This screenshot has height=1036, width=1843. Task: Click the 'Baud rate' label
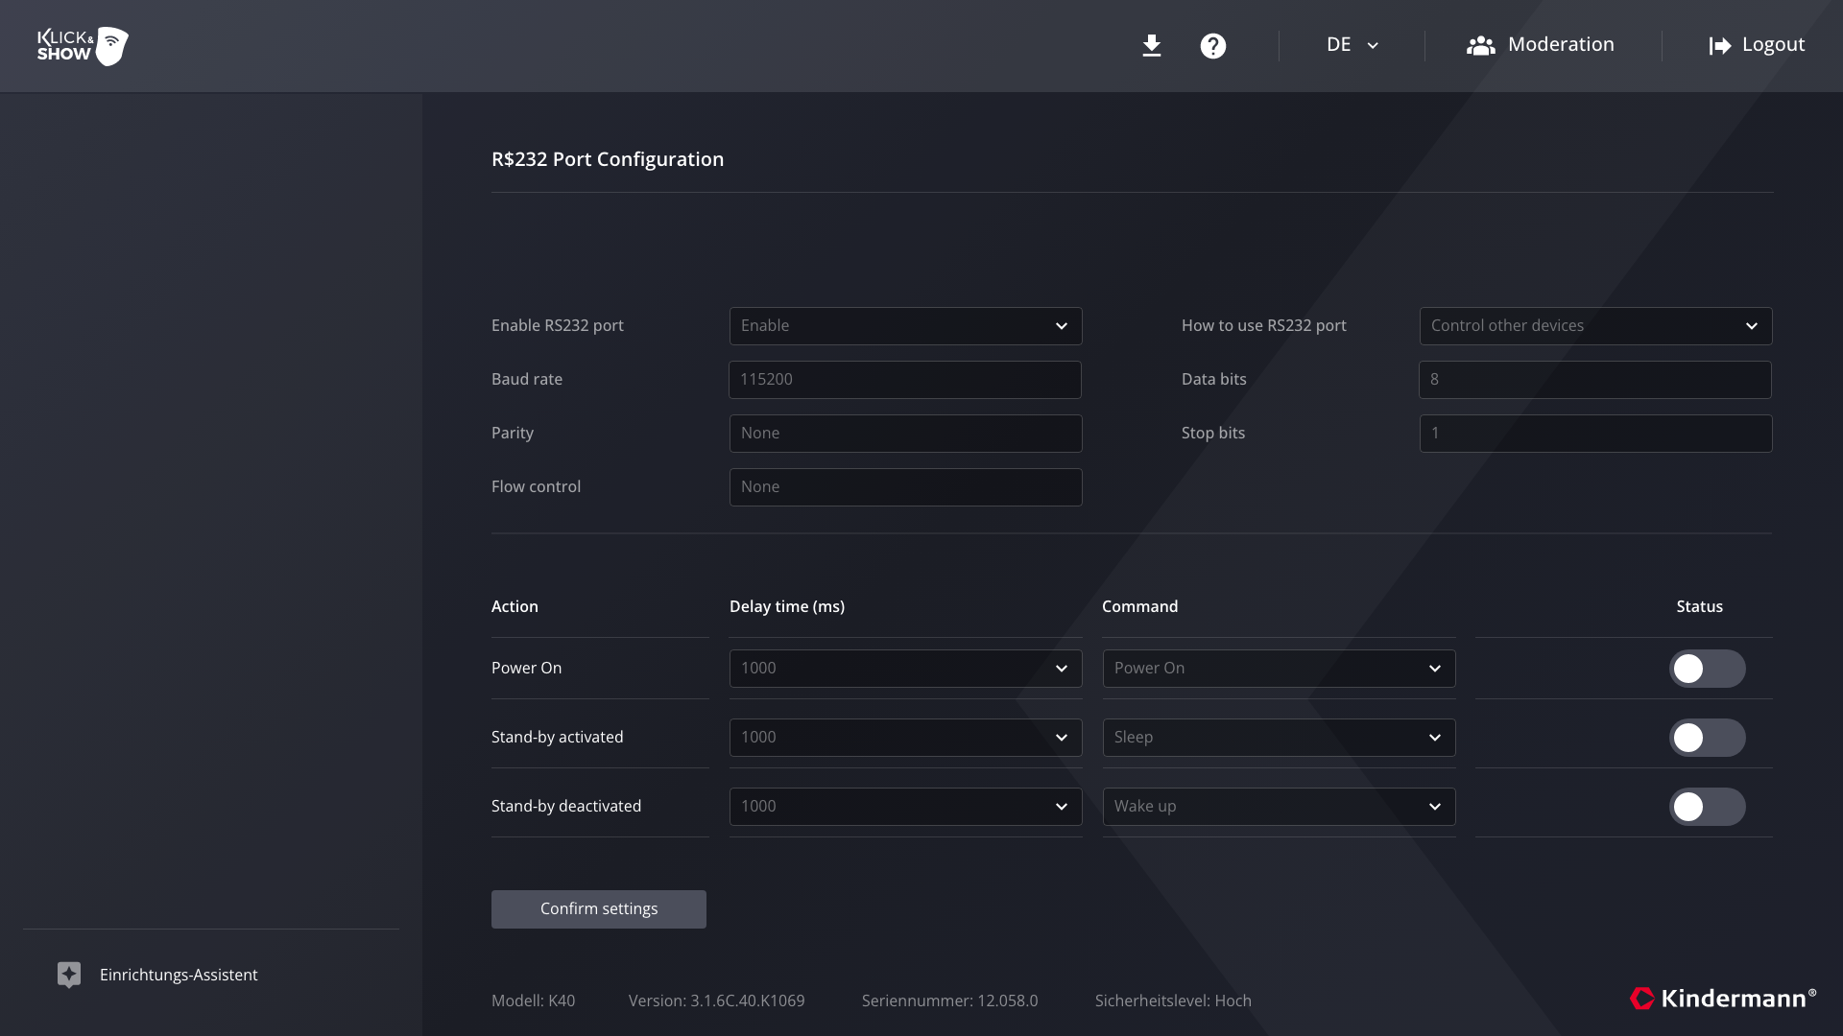click(x=527, y=379)
